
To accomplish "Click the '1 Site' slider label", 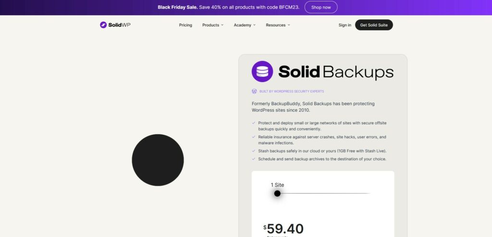I will [277, 185].
